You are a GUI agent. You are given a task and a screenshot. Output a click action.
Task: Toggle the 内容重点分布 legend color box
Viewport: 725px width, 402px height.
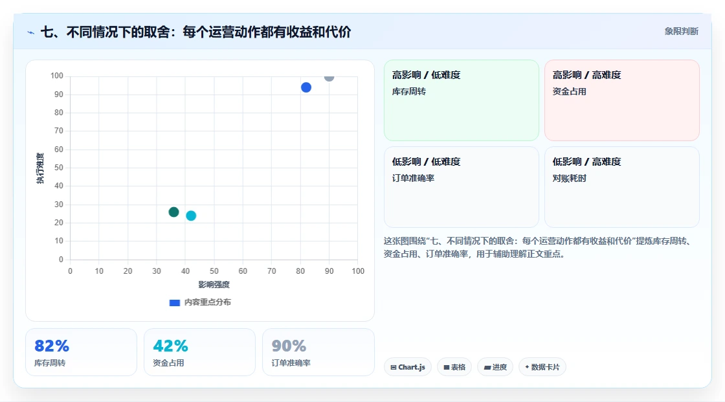click(x=174, y=302)
